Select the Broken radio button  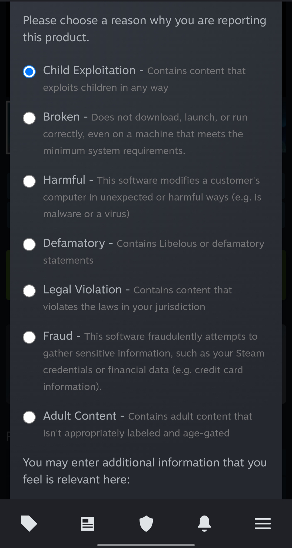[29, 118]
